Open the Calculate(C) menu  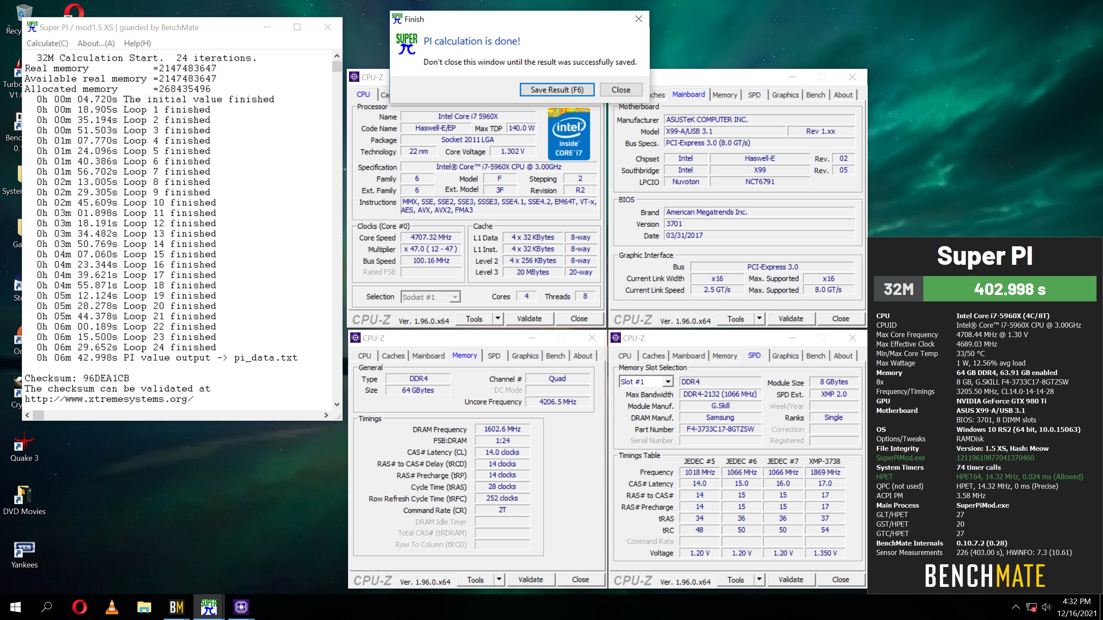click(x=47, y=43)
